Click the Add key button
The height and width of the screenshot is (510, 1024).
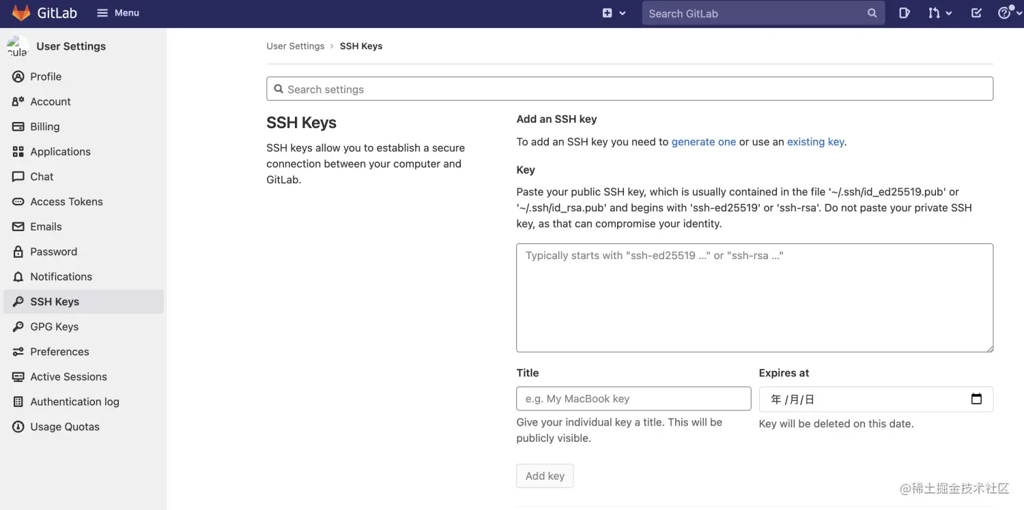(545, 476)
